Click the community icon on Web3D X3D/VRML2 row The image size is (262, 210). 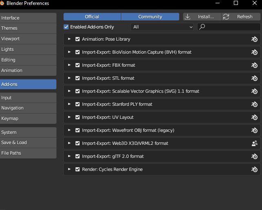254,143
